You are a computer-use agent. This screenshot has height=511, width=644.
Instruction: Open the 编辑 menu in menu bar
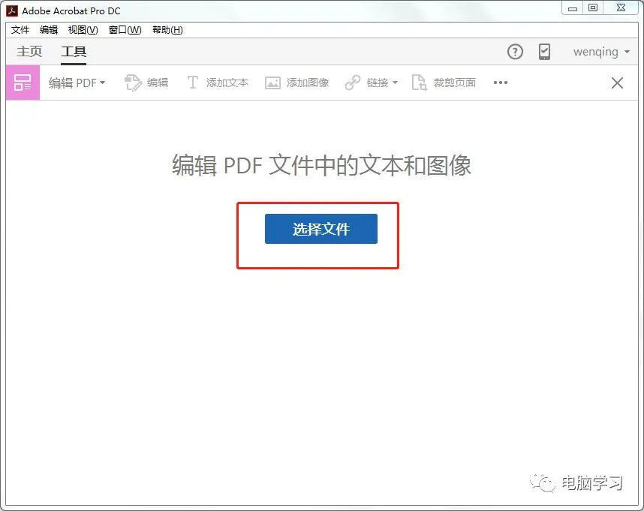click(49, 30)
